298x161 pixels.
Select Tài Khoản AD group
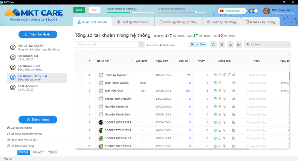pos(37,58)
